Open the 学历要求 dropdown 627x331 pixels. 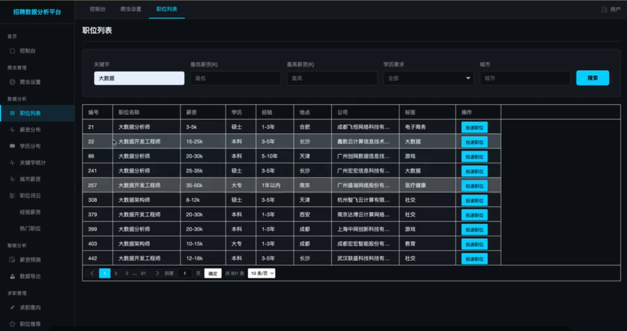[428, 78]
